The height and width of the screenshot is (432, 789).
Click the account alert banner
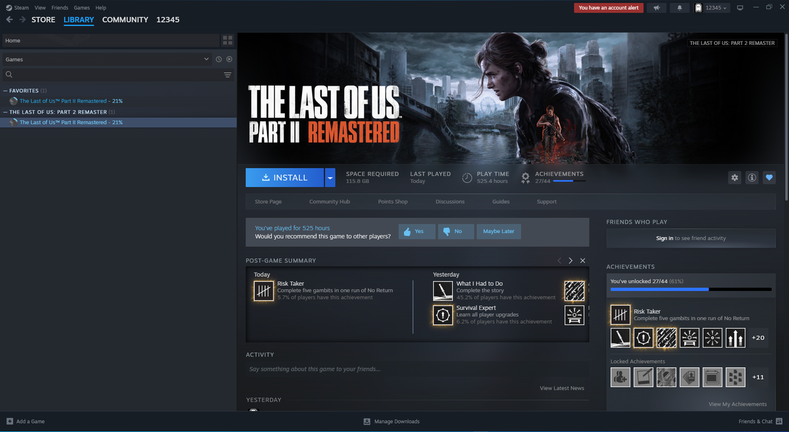pyautogui.click(x=608, y=8)
